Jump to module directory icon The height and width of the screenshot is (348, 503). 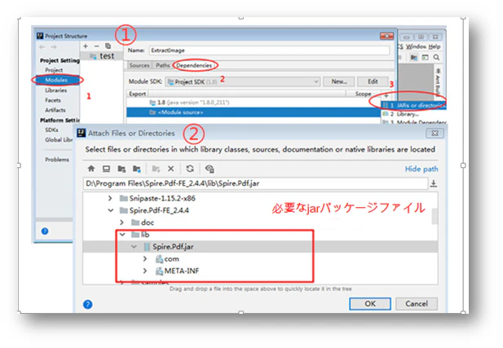point(137,169)
